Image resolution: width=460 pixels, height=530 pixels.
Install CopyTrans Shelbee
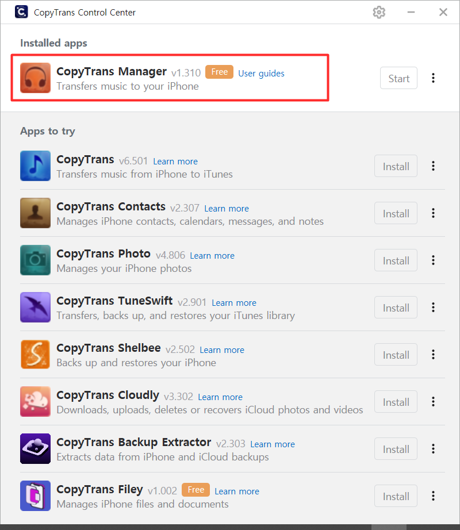pos(396,355)
